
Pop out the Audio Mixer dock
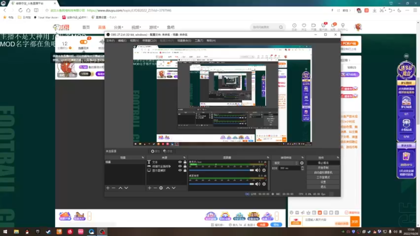268,158
